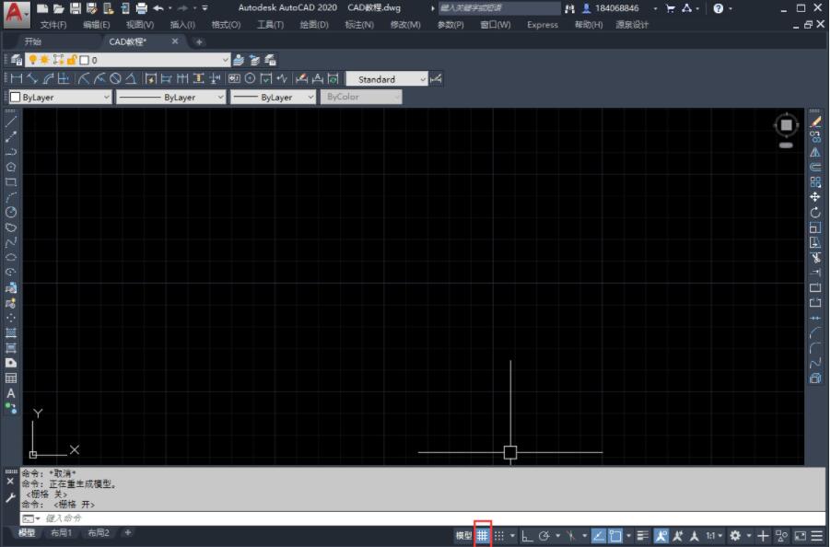831x547 pixels.
Task: Expand the Standard dimension style dropdown
Action: point(423,80)
